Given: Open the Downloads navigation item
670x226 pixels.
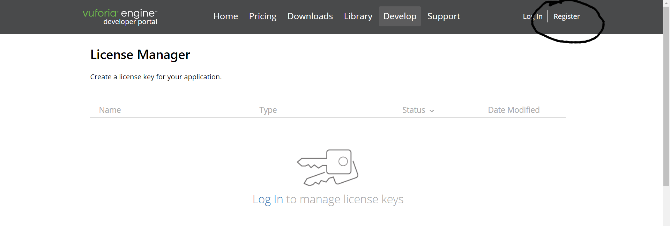Looking at the screenshot, I should tap(310, 16).
